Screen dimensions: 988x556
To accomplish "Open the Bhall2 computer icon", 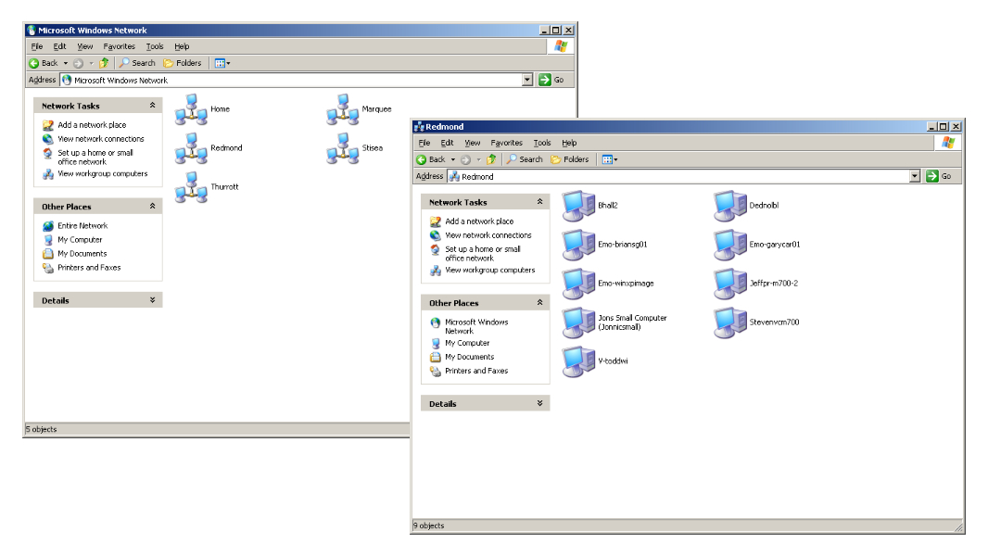I will 578,206.
